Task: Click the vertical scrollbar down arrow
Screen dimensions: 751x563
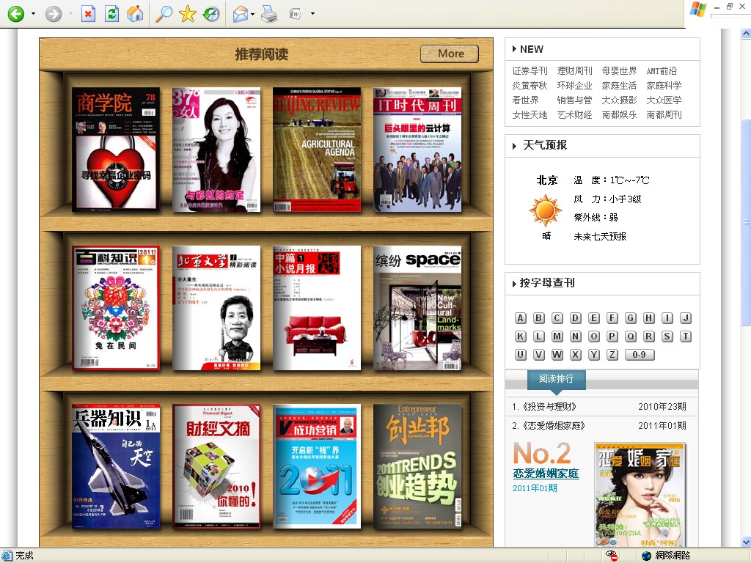Action: point(745,542)
